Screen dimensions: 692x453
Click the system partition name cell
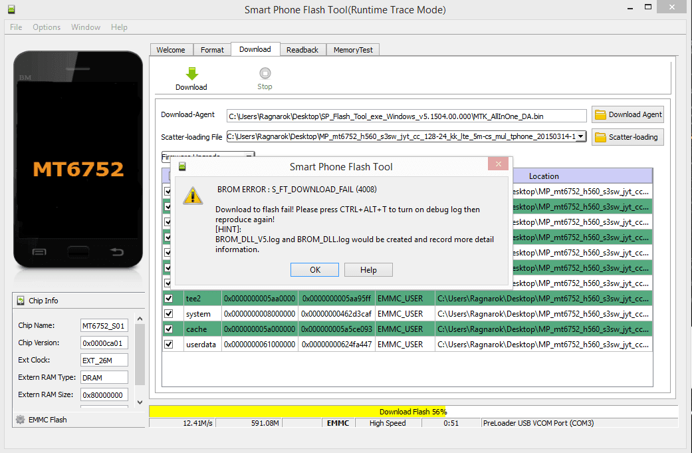203,313
